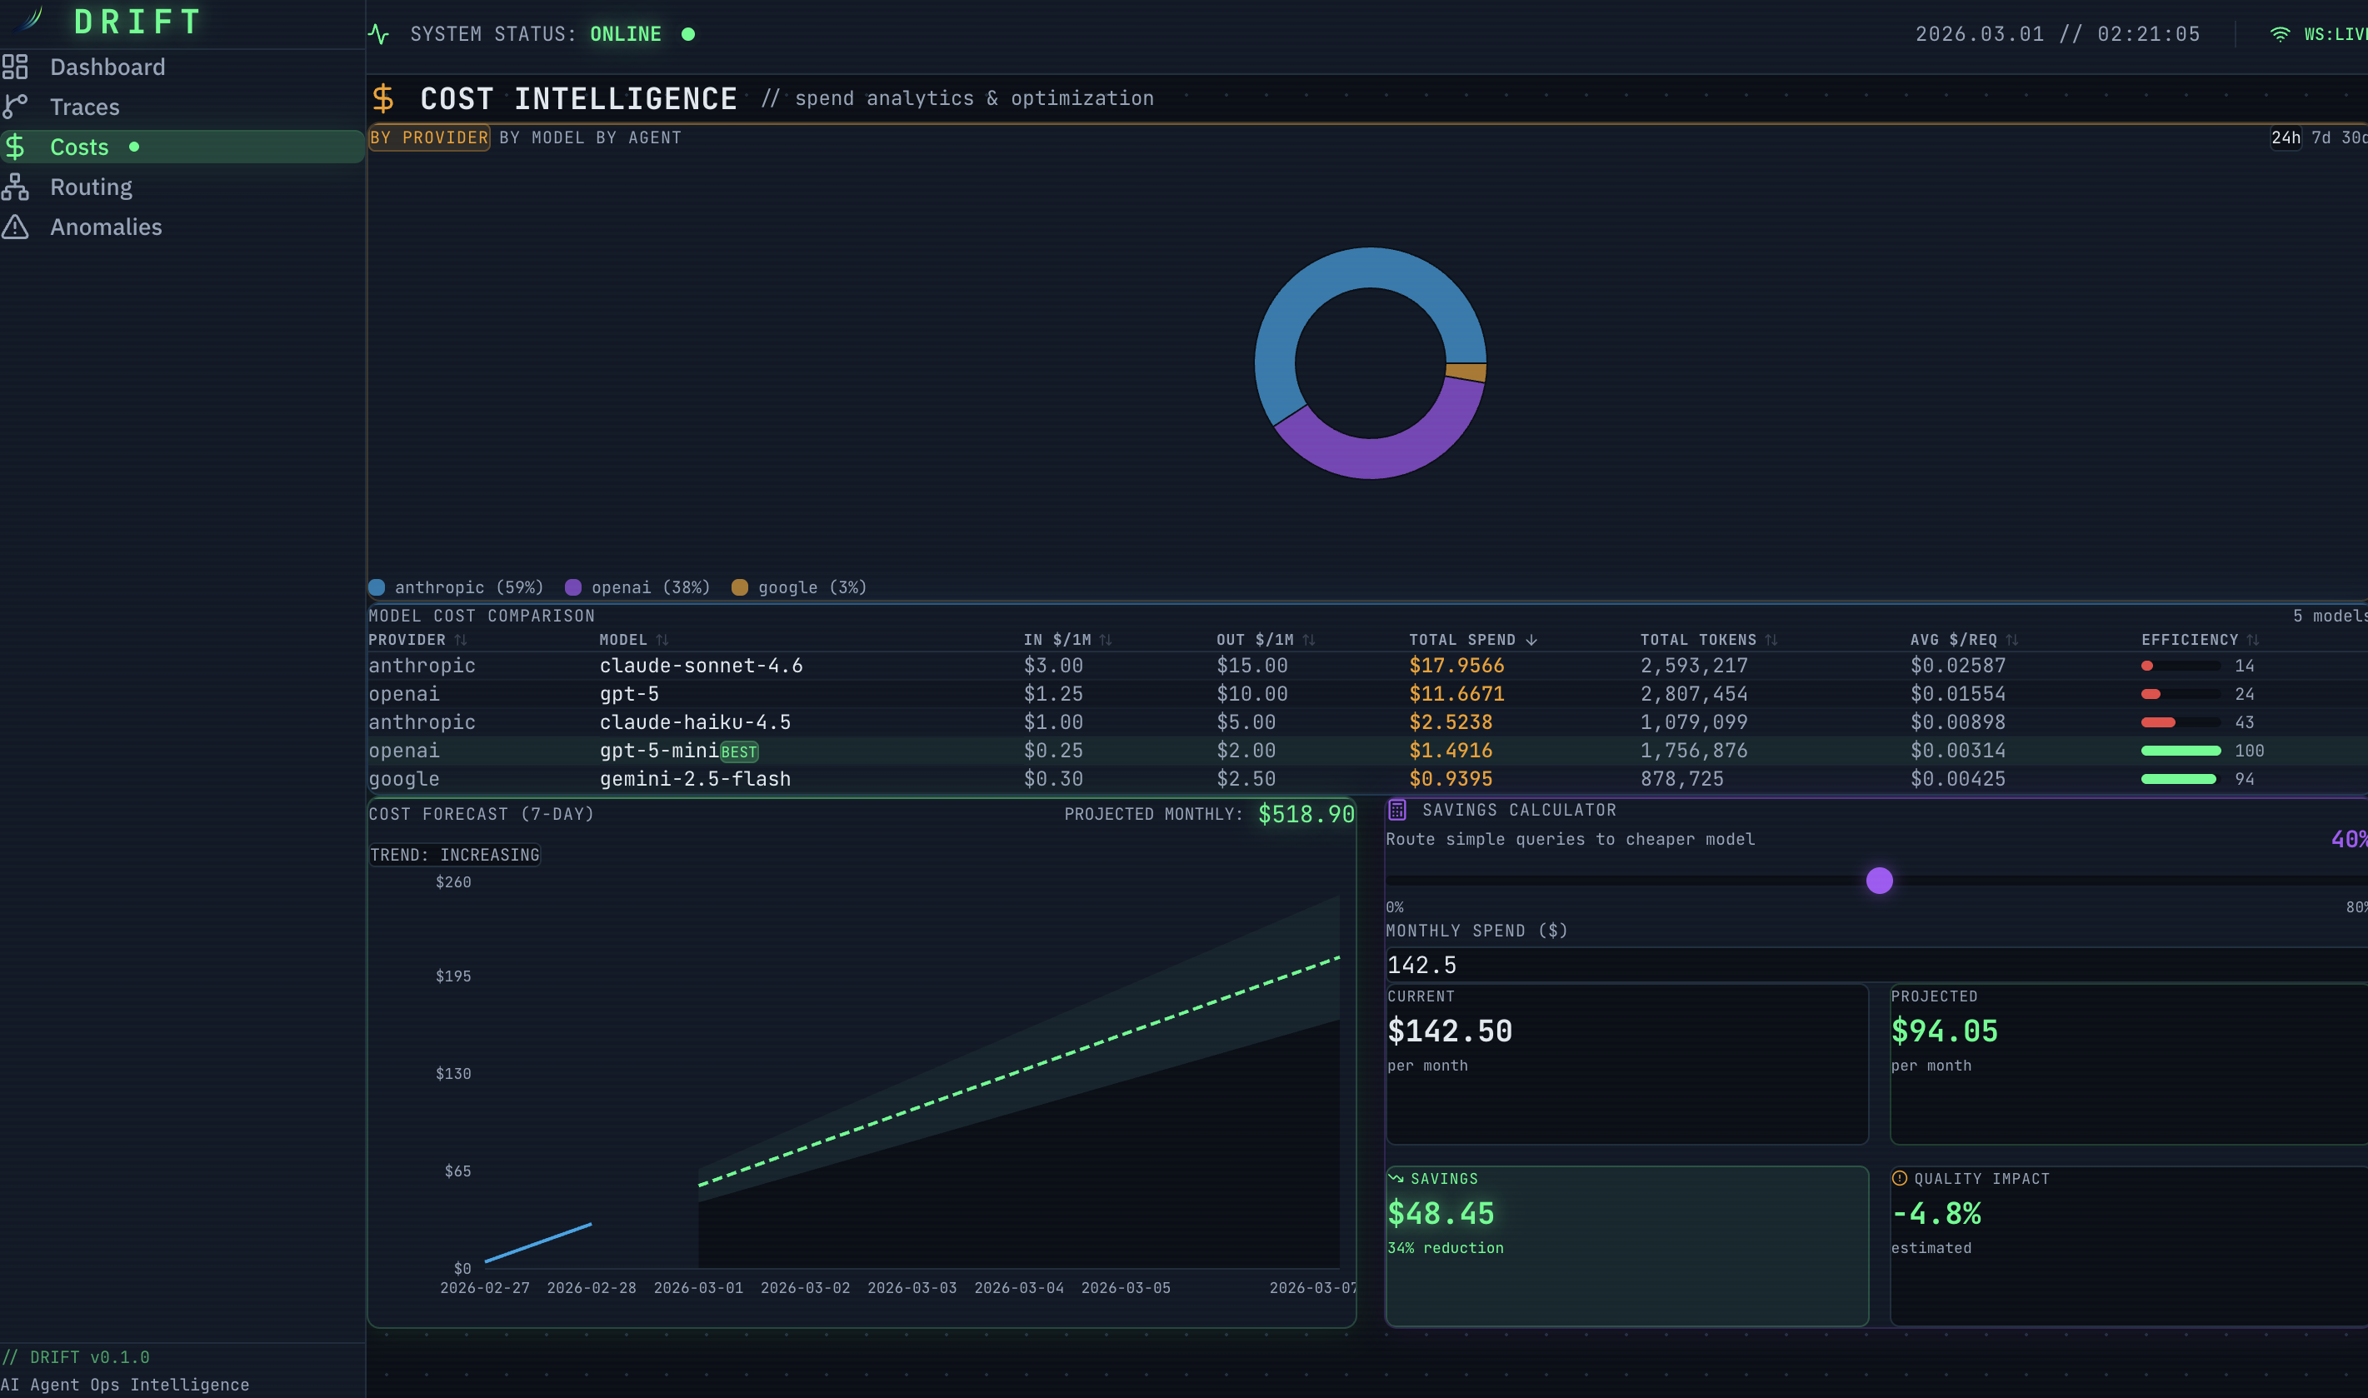The height and width of the screenshot is (1398, 2368).
Task: Click the Costs dollar icon in sidebar
Action: click(15, 147)
